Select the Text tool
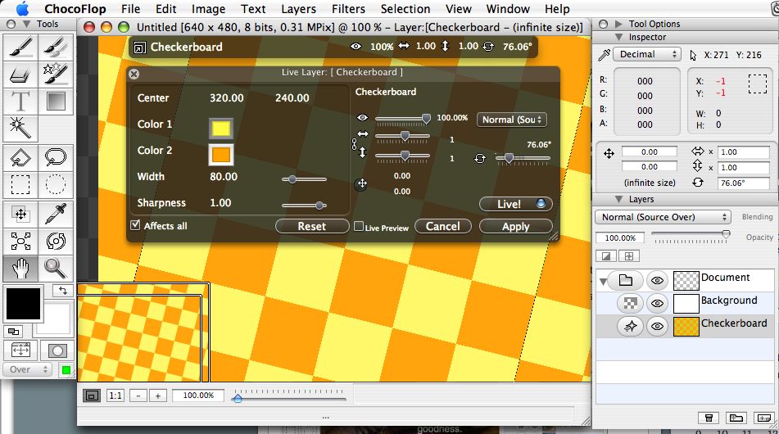The width and height of the screenshot is (779, 434). pyautogui.click(x=20, y=102)
